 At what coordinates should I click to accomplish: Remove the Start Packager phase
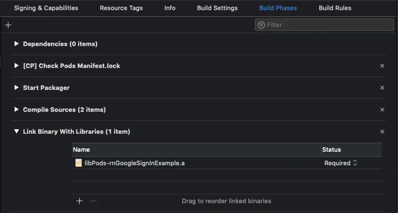coord(382,88)
